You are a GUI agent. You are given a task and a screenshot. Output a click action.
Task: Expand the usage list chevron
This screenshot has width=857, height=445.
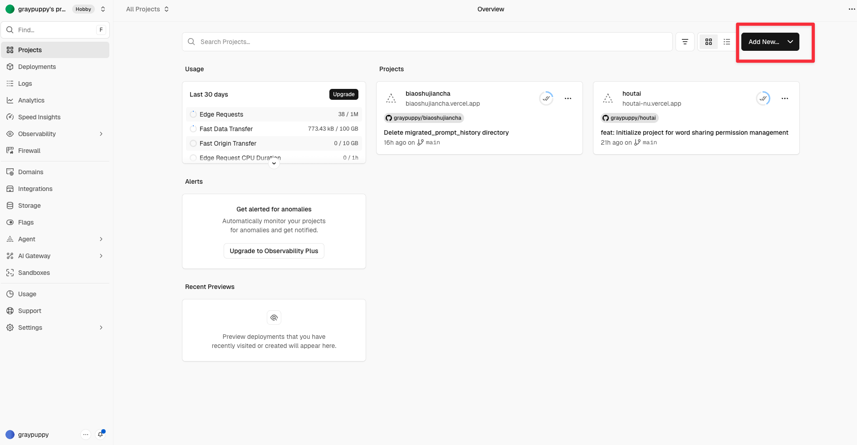(274, 163)
